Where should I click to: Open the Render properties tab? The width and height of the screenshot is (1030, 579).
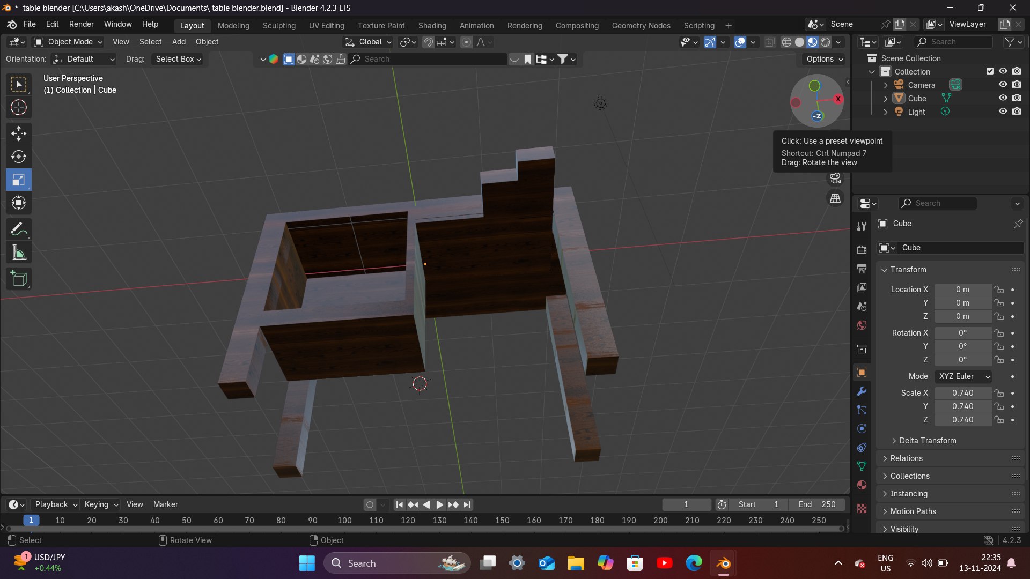tap(862, 250)
